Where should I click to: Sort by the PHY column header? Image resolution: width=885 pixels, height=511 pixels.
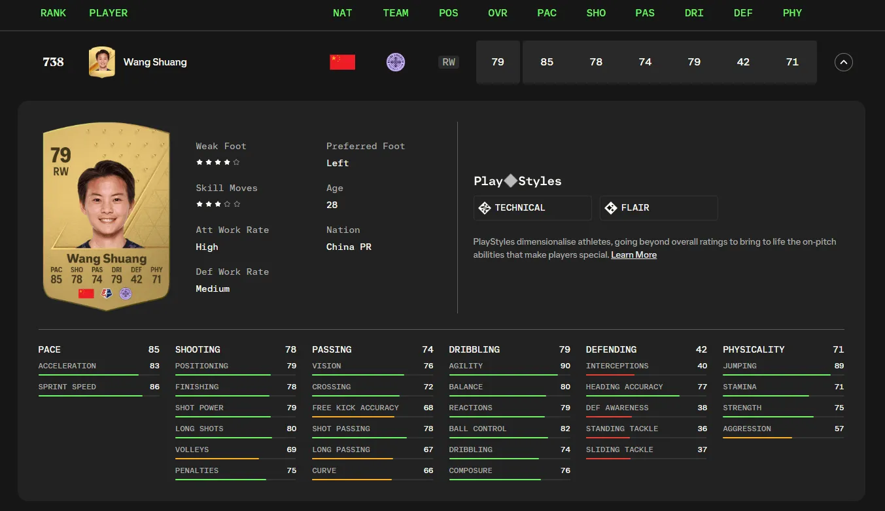(792, 13)
